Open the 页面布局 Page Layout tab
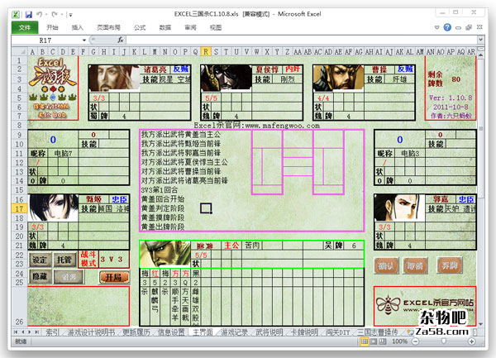The height and width of the screenshot is (358, 496). pos(108,27)
